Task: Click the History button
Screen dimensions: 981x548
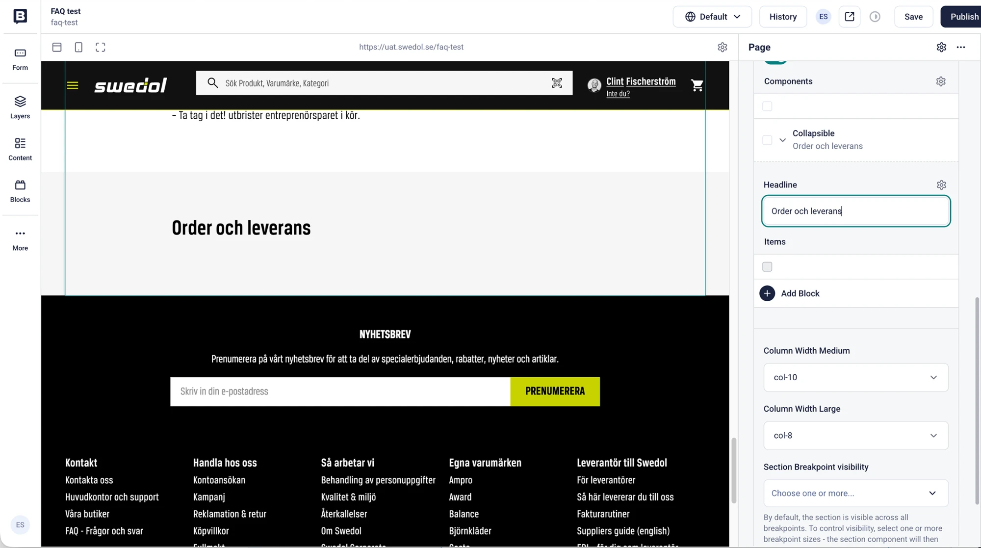Action: [783, 17]
